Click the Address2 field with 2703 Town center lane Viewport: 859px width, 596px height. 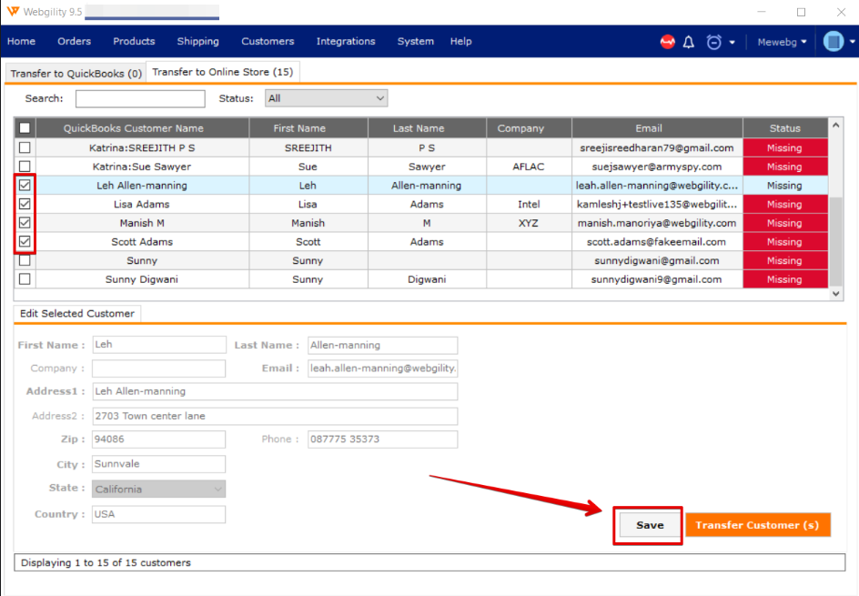(x=275, y=416)
